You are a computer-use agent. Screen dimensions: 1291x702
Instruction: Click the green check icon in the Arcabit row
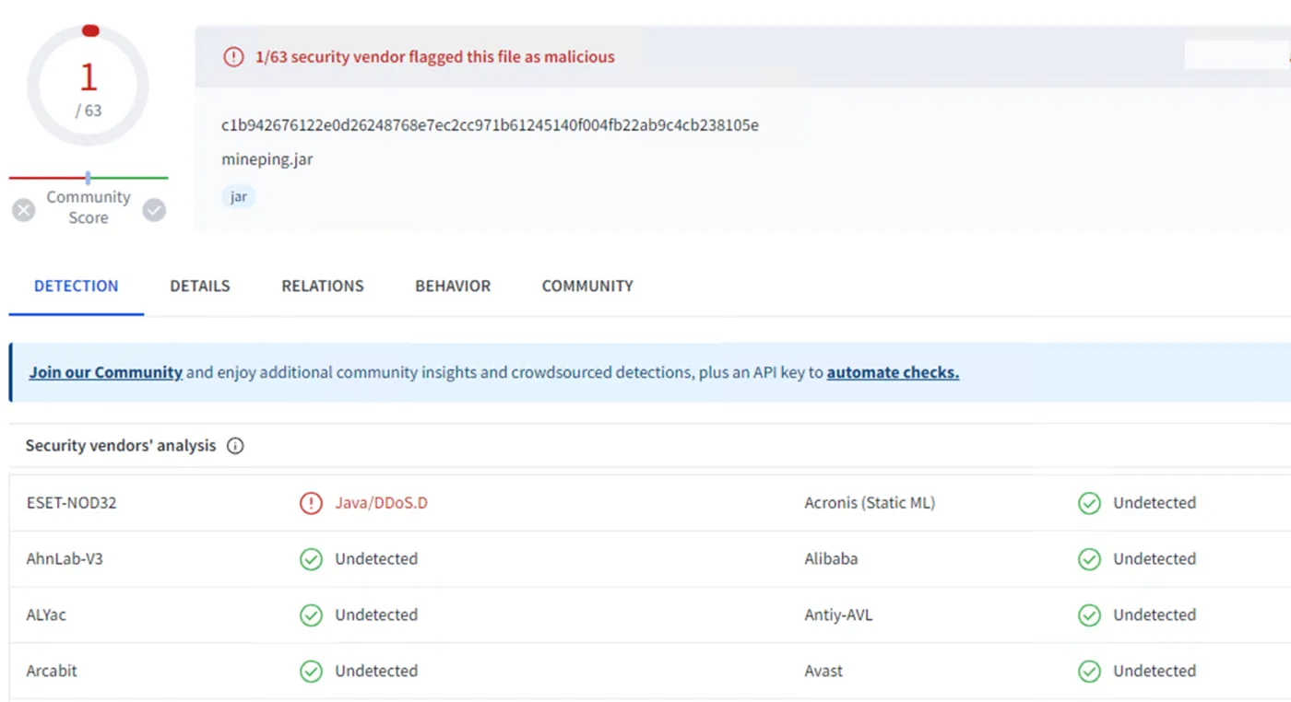311,672
